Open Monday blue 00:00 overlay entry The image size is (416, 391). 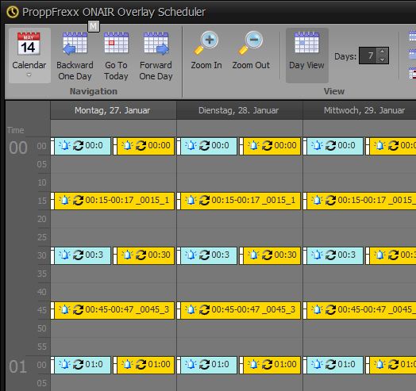81,146
